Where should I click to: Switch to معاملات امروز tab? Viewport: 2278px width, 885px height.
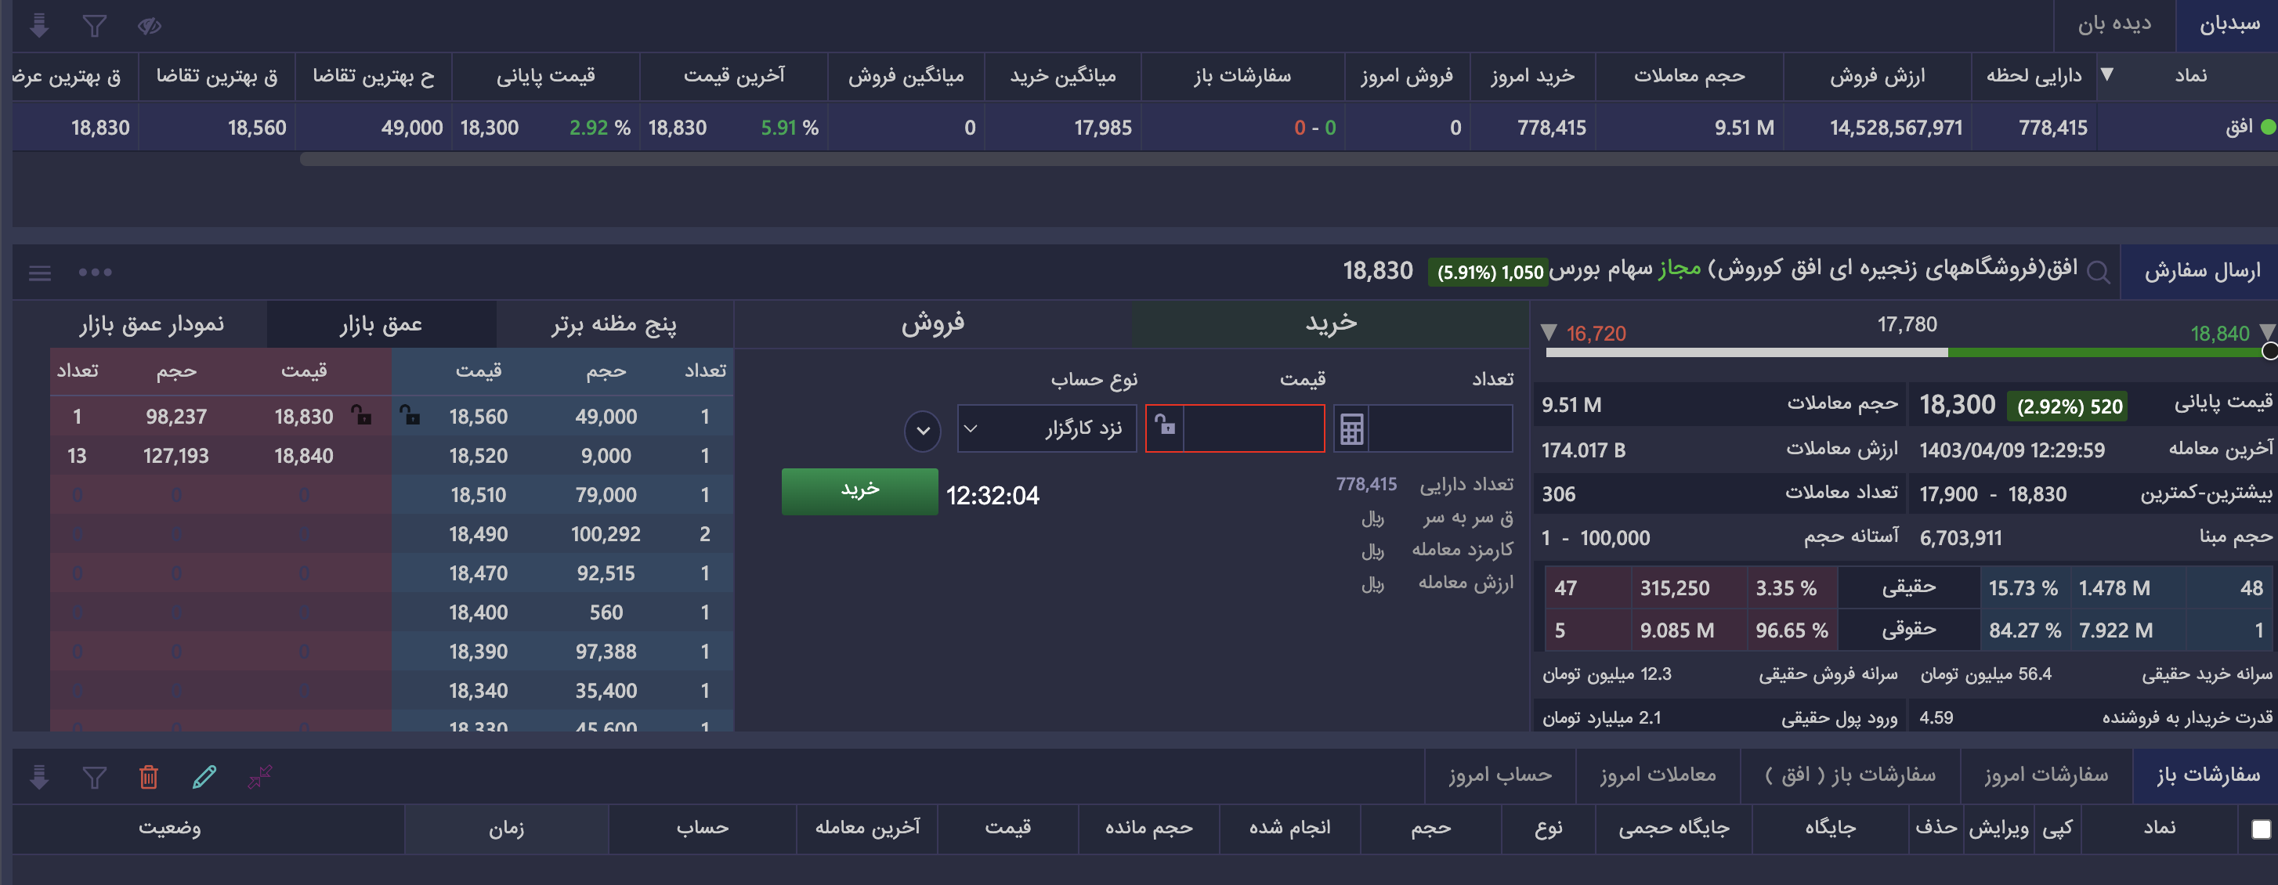tap(1658, 775)
